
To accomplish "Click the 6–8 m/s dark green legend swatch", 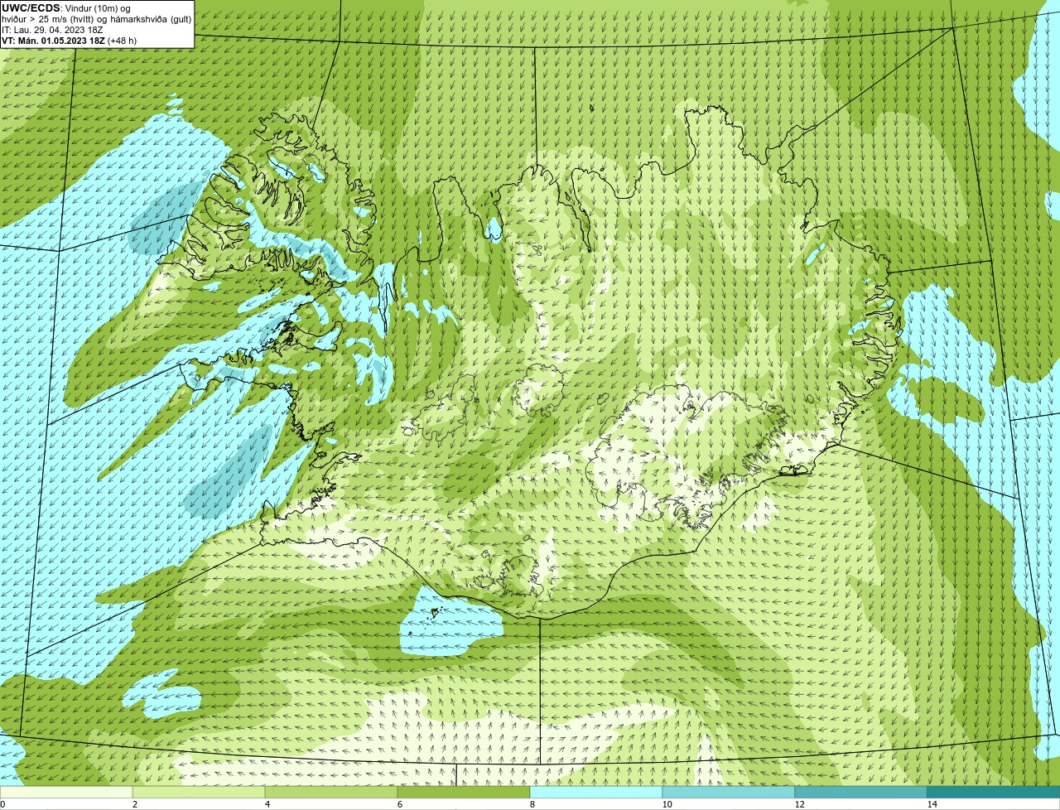I will (x=464, y=792).
